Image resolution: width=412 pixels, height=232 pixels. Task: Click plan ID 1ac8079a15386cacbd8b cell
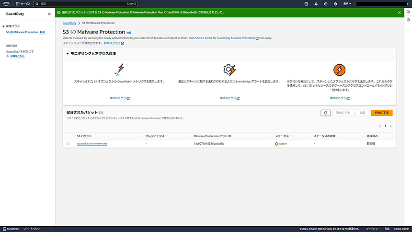209,144
